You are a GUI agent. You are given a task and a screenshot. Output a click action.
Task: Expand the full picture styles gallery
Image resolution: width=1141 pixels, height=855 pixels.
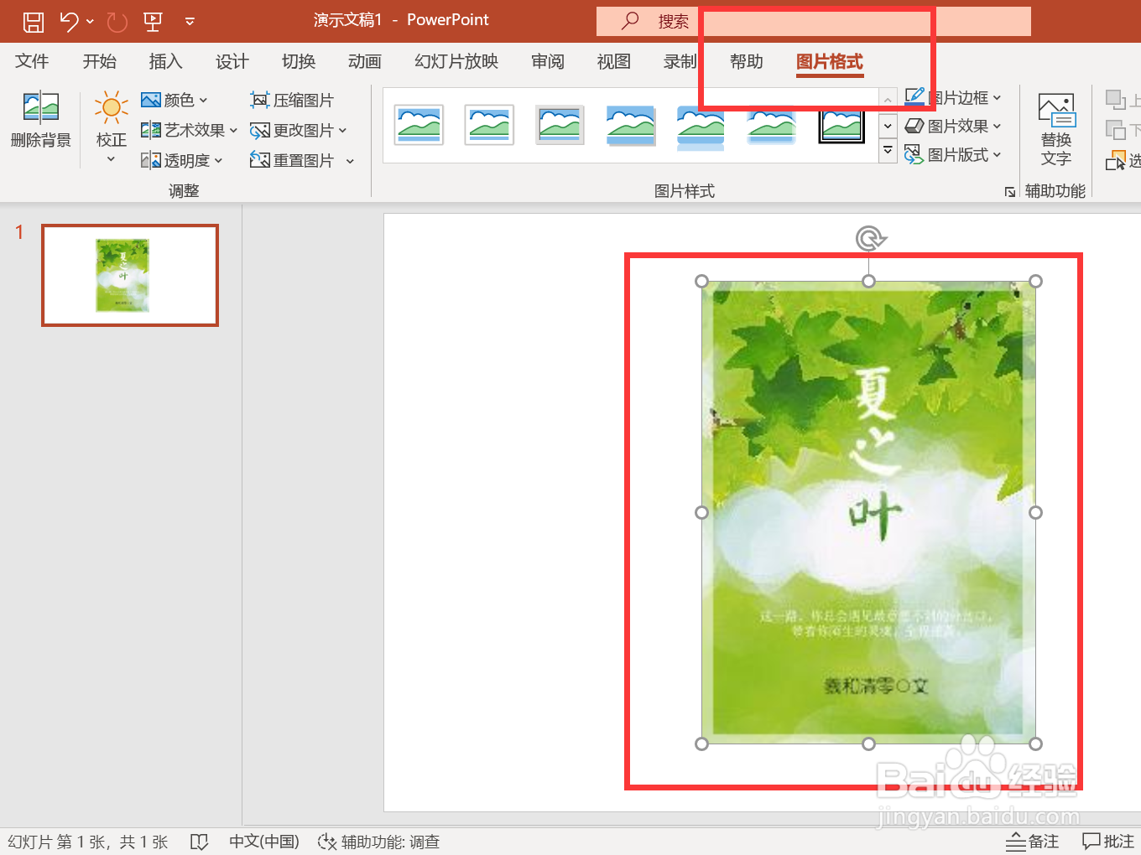(x=888, y=151)
